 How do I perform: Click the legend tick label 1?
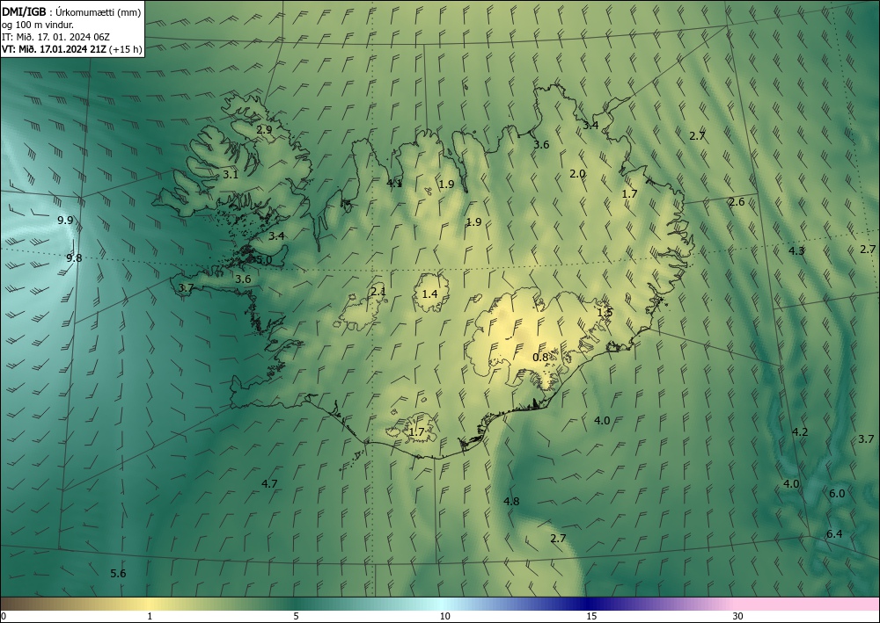(x=150, y=617)
